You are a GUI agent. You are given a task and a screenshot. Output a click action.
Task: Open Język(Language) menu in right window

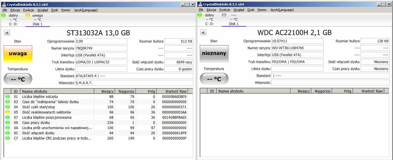(282, 10)
